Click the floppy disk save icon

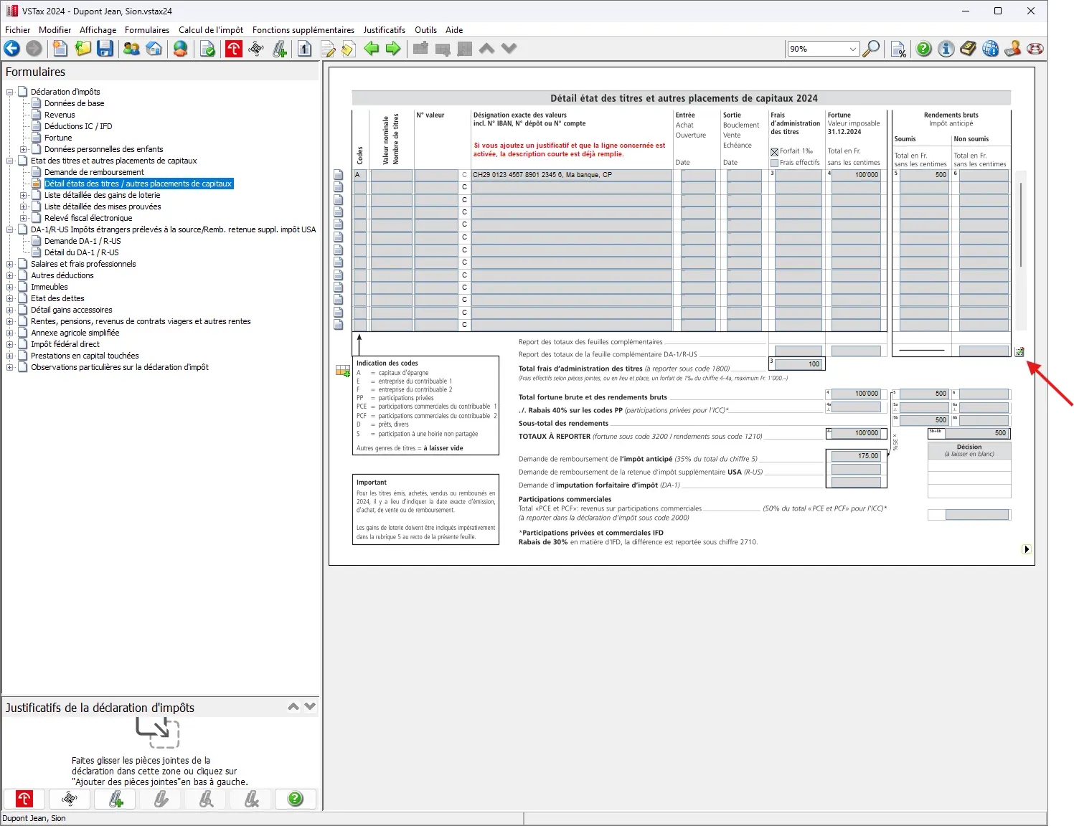tap(105, 49)
